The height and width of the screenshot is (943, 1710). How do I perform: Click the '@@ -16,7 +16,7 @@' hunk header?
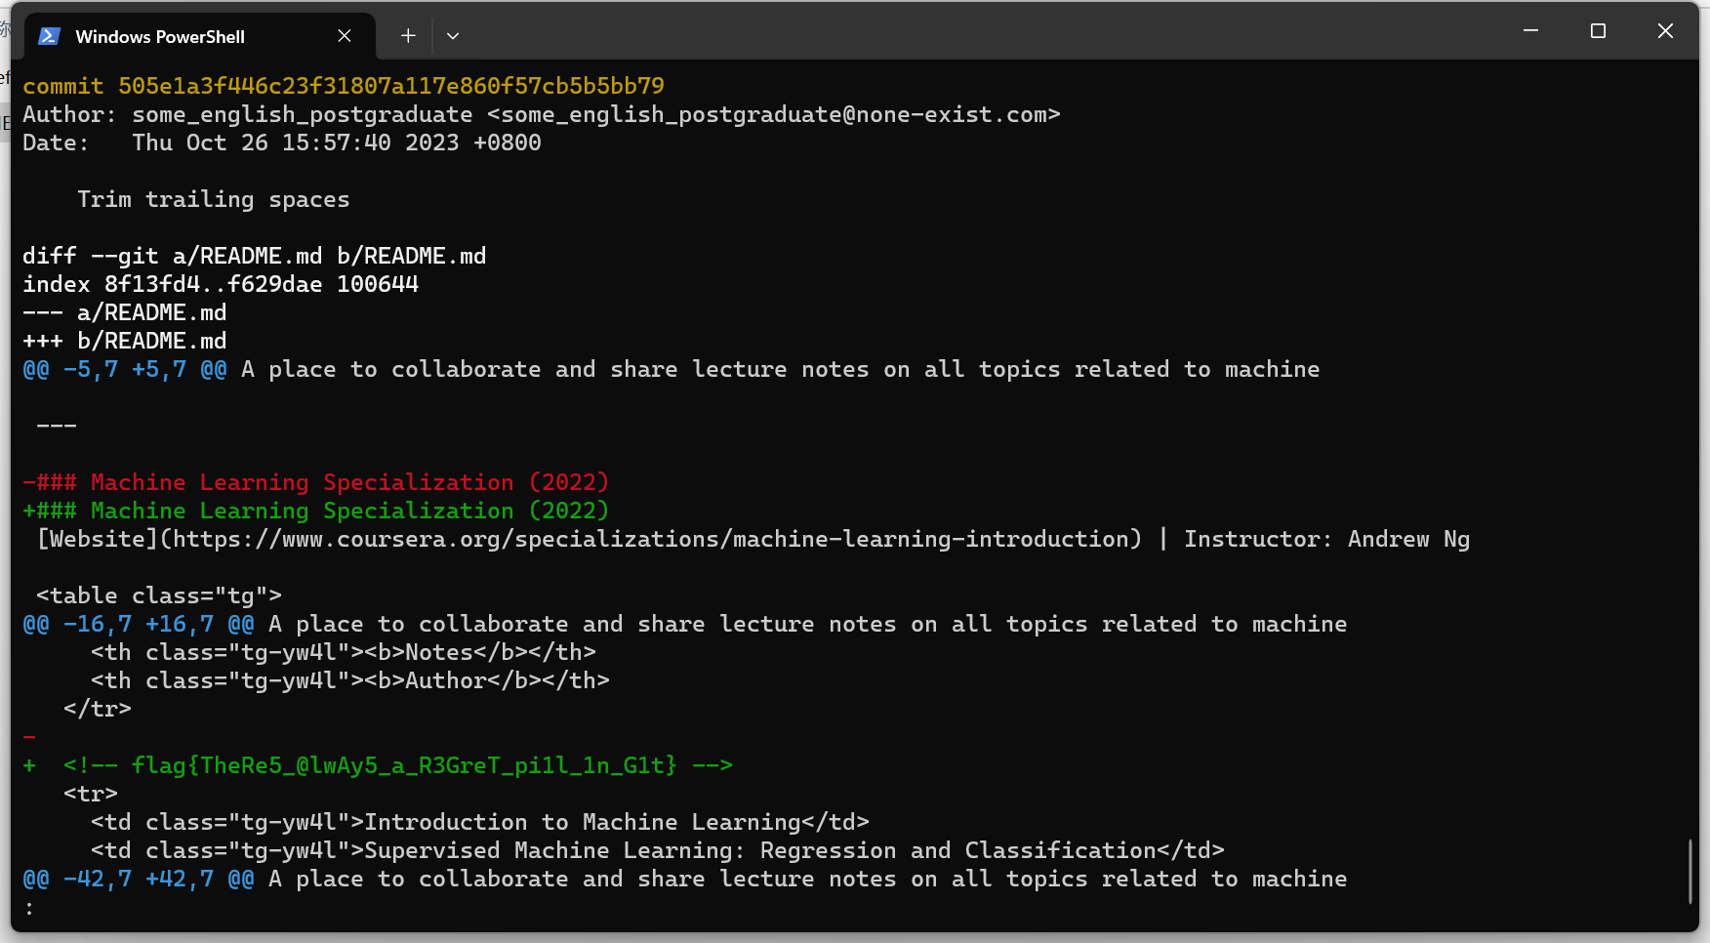[x=139, y=624]
